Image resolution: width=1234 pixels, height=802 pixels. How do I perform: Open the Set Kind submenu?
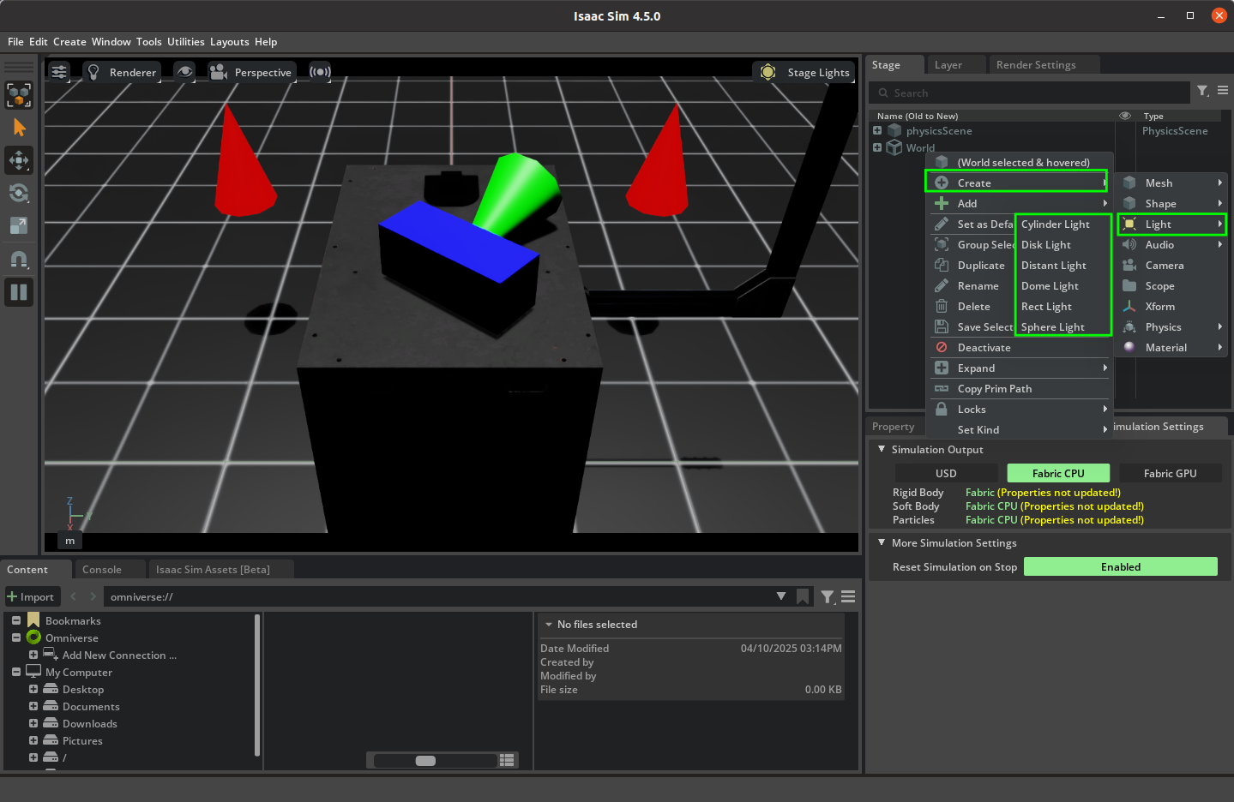point(1020,430)
